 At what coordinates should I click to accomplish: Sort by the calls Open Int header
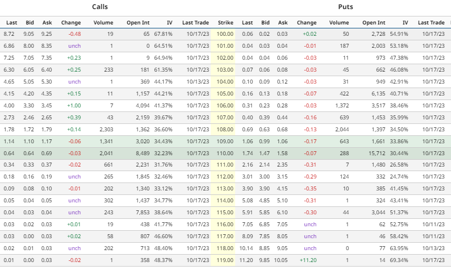138,22
